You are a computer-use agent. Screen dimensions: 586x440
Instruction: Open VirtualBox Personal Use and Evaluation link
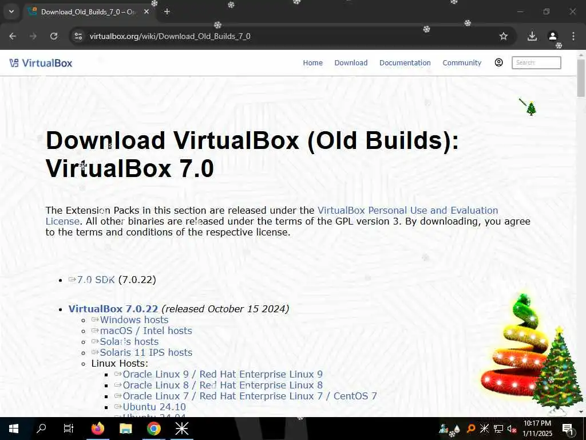tap(407, 210)
